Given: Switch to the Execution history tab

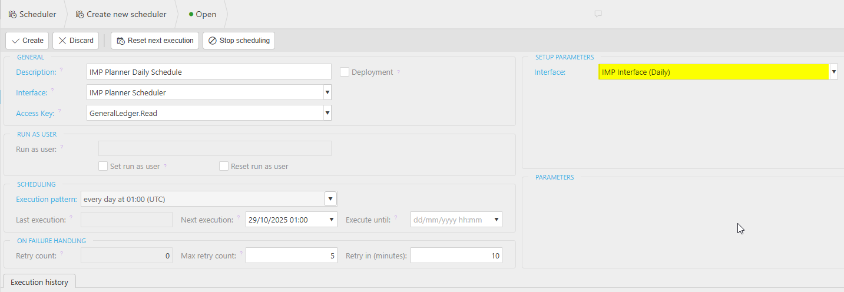Looking at the screenshot, I should 39,282.
